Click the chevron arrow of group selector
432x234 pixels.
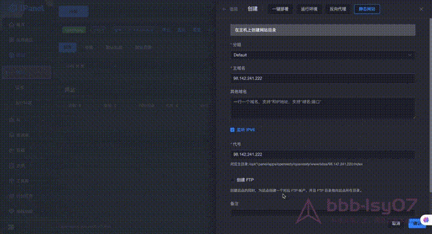click(x=410, y=55)
